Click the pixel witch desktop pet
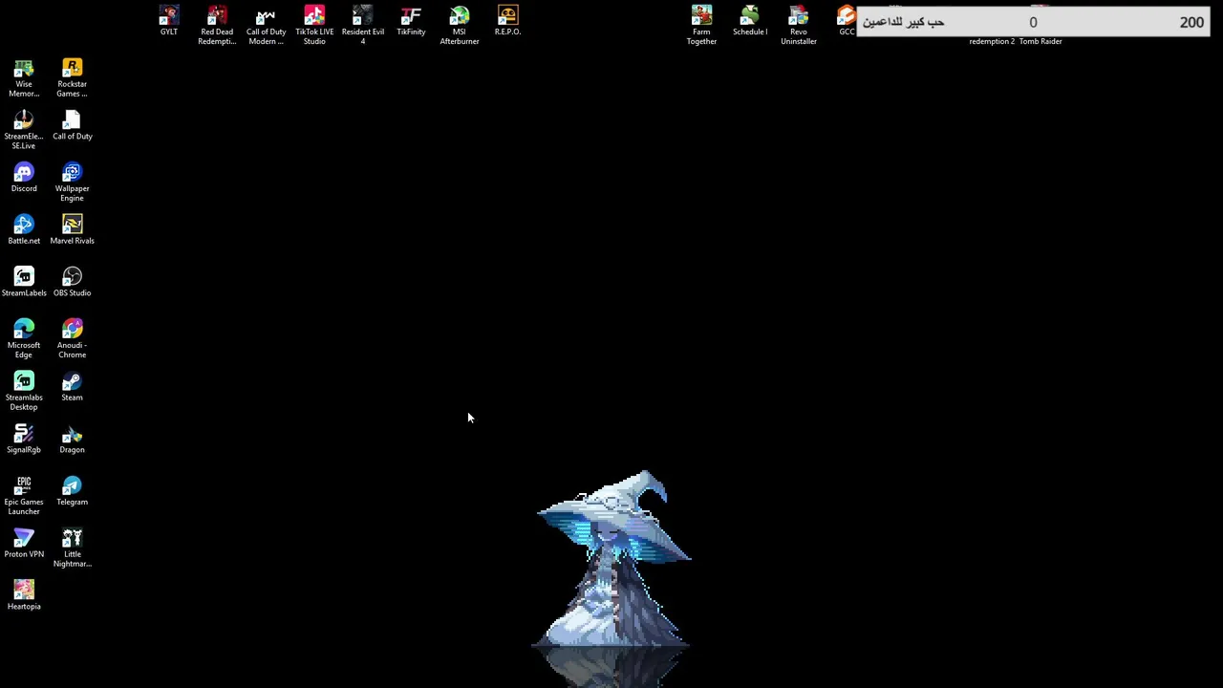The width and height of the screenshot is (1223, 688). coord(611,559)
